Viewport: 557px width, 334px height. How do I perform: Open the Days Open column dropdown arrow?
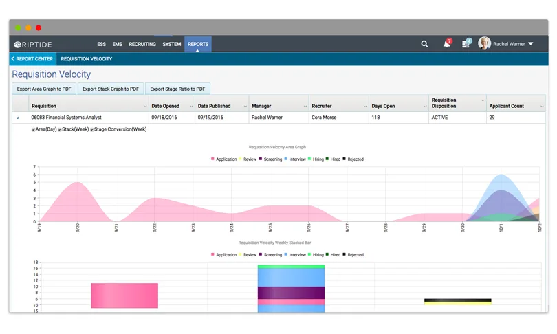pos(425,107)
